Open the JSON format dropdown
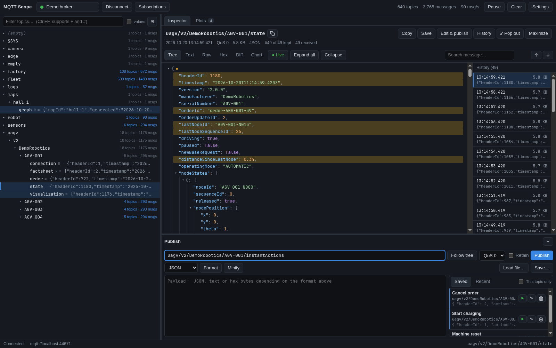The width and height of the screenshot is (556, 348). [181, 268]
